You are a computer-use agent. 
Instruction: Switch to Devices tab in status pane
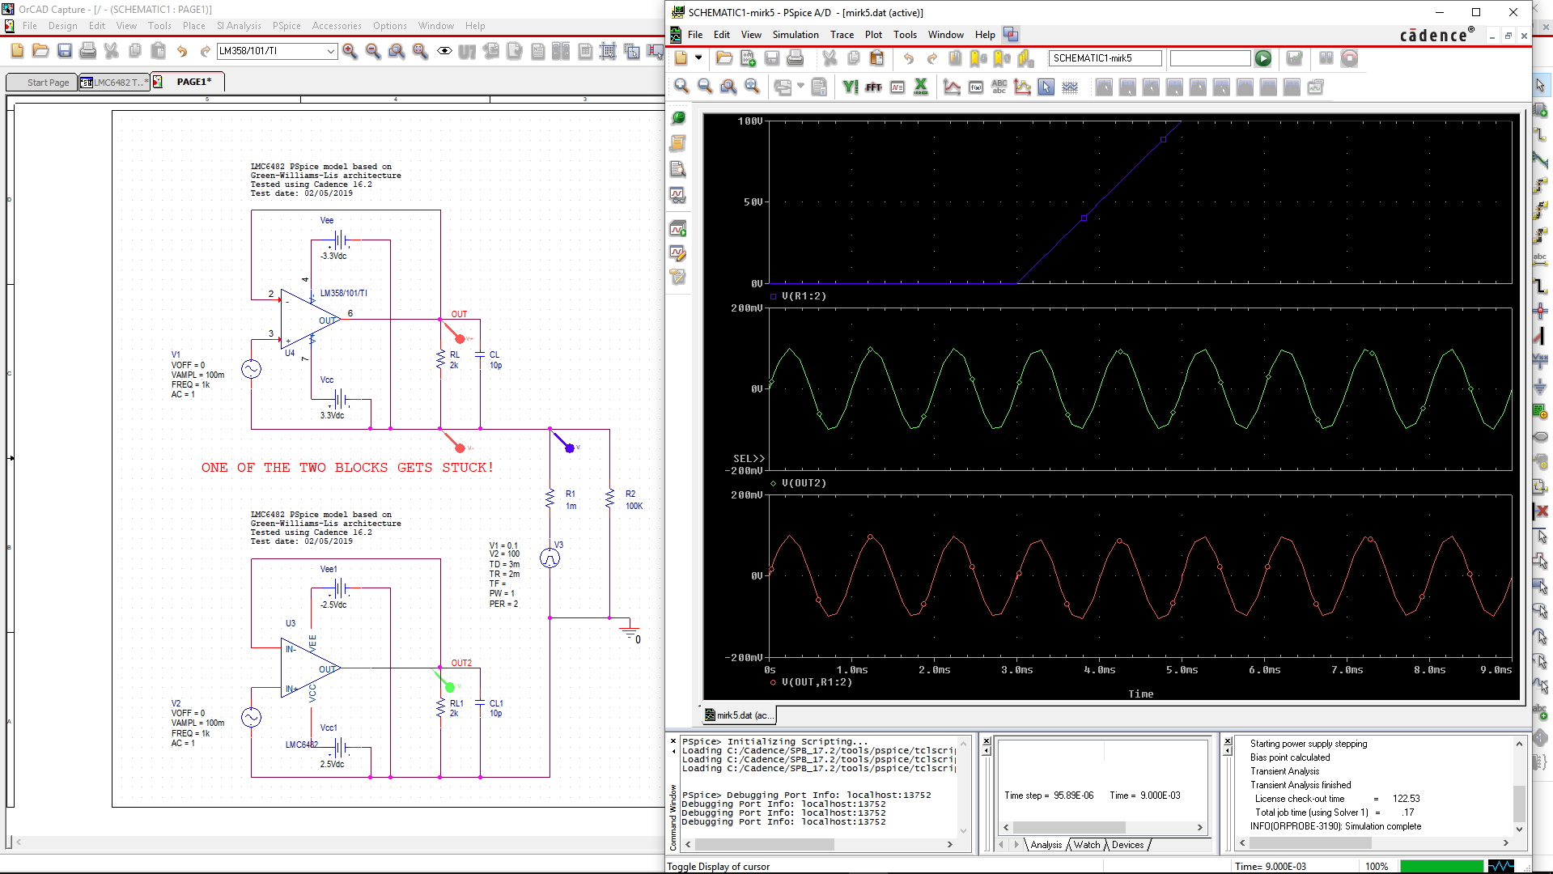point(1127,845)
